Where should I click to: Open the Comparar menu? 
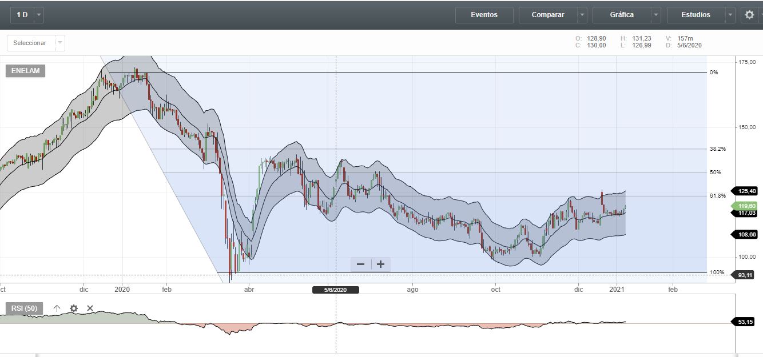click(x=547, y=15)
